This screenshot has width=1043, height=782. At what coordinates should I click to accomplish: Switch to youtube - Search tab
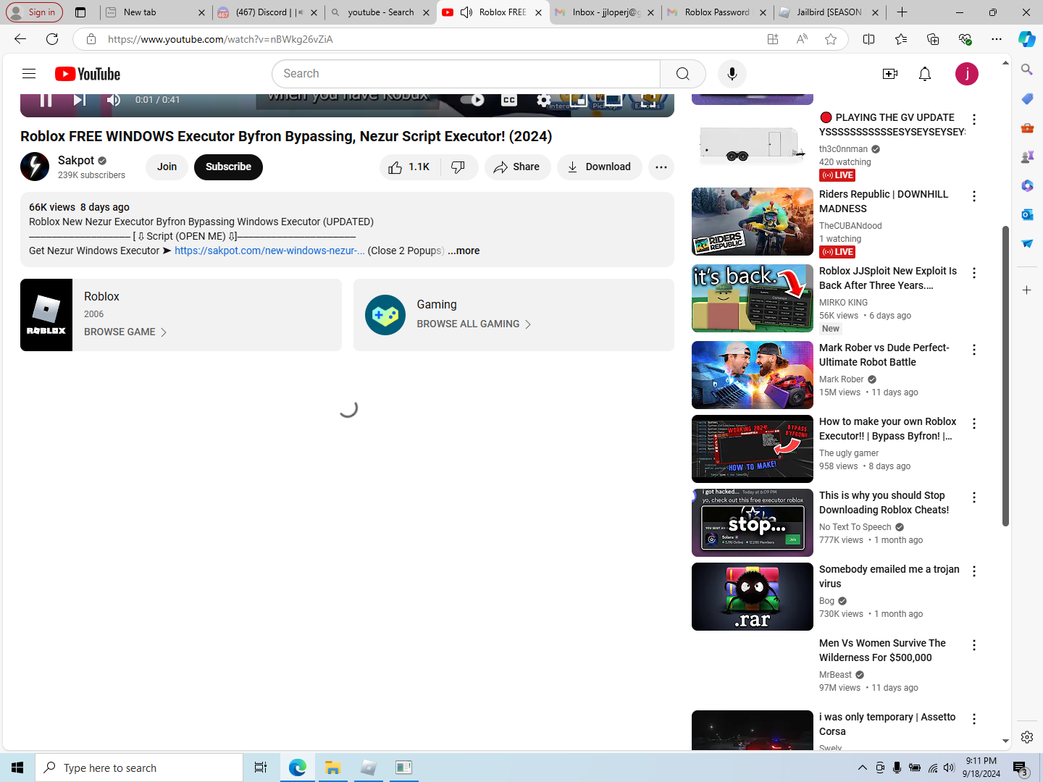(x=380, y=12)
